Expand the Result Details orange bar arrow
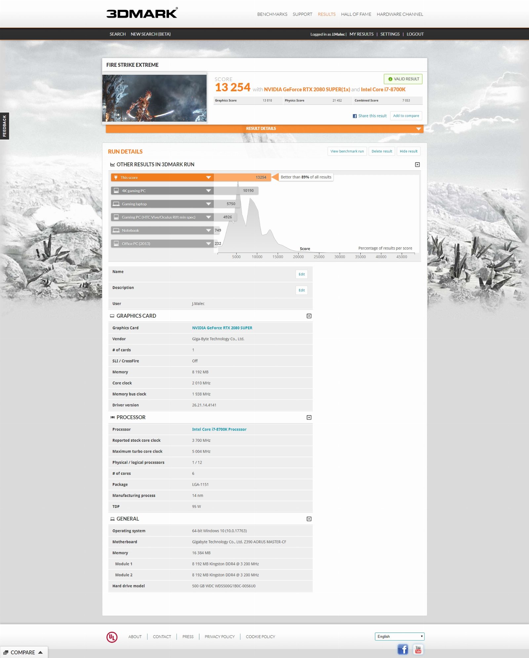This screenshot has width=529, height=658. click(x=418, y=129)
